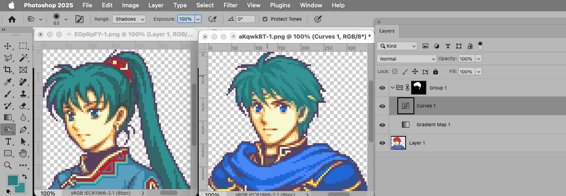Image resolution: width=566 pixels, height=196 pixels.
Task: Open the Range dropdown set to Shadows
Action: click(129, 19)
